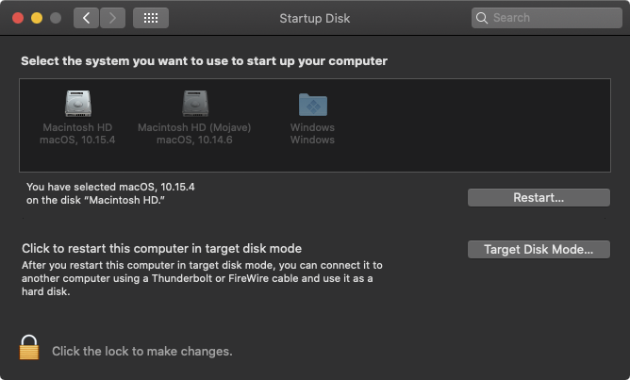Go back with the left chevron button
Screen dimensions: 630x380
tap(86, 18)
